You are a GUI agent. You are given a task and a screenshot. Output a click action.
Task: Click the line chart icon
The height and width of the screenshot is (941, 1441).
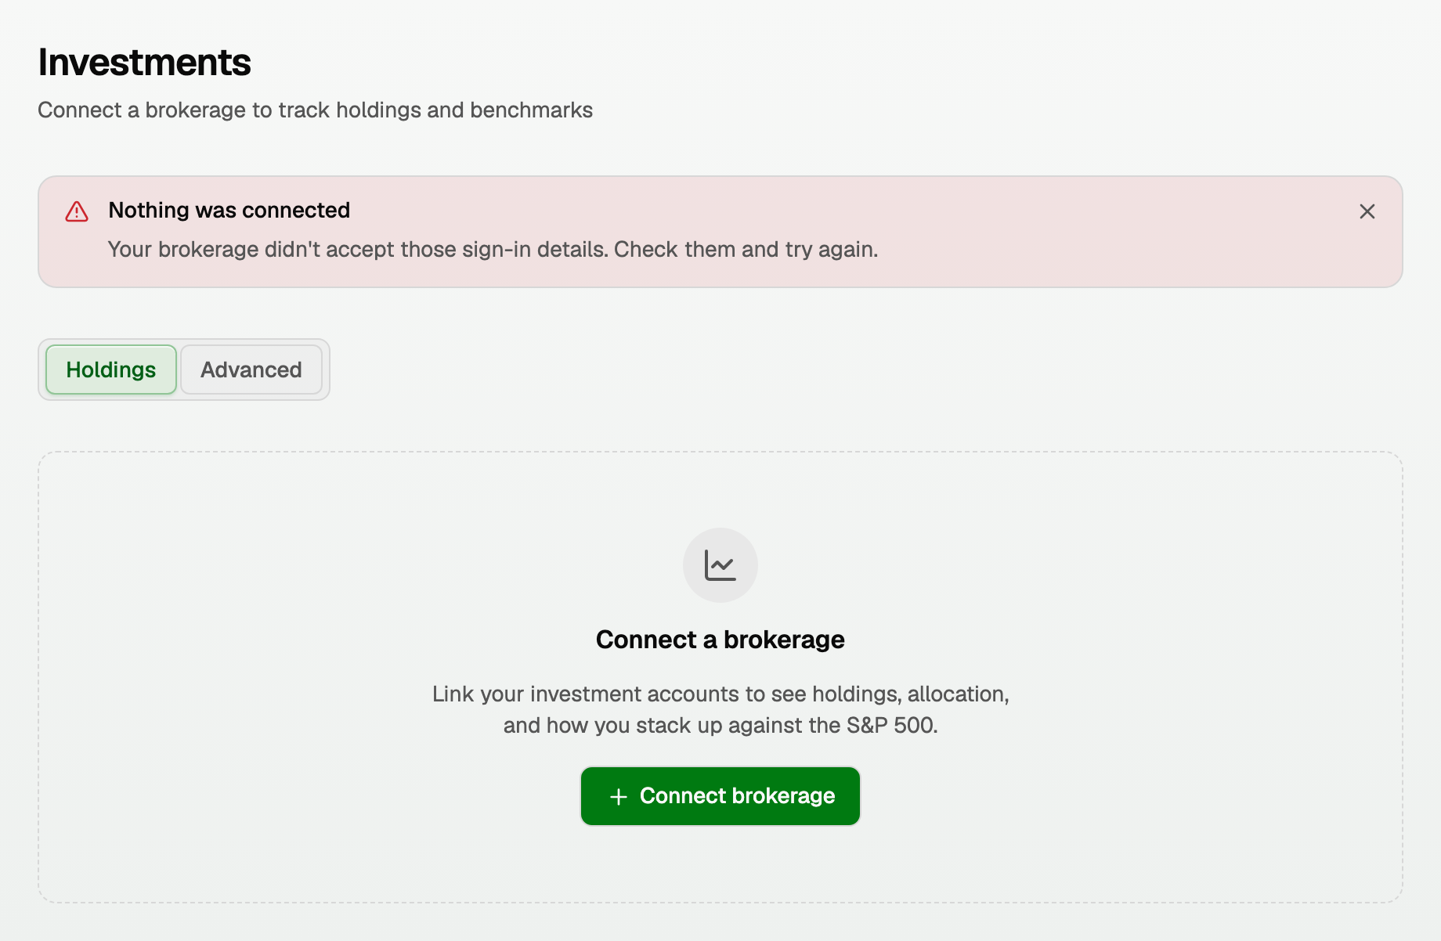click(720, 565)
